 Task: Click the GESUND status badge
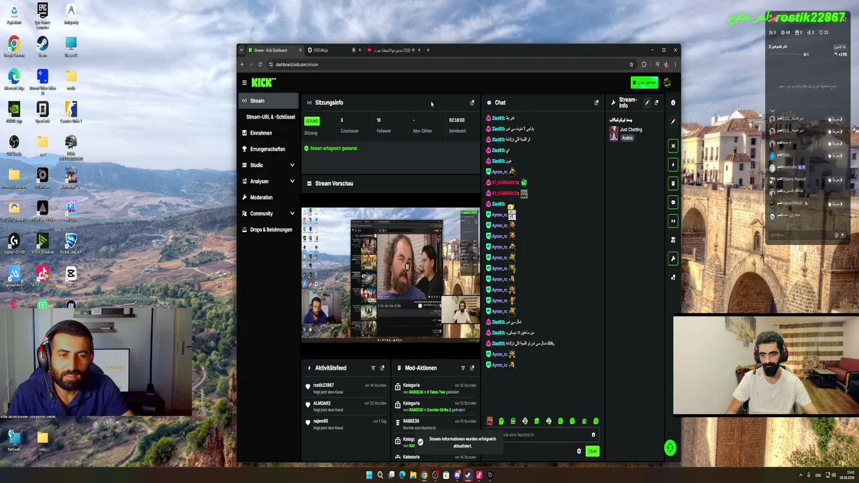(x=311, y=121)
